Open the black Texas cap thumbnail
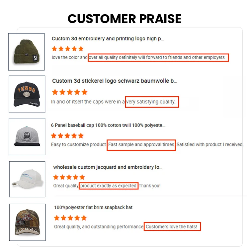249x252 pixels. pyautogui.click(x=27, y=94)
